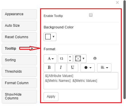Close the settings dialog
The height and width of the screenshot is (106, 126).
pyautogui.click(x=117, y=3)
